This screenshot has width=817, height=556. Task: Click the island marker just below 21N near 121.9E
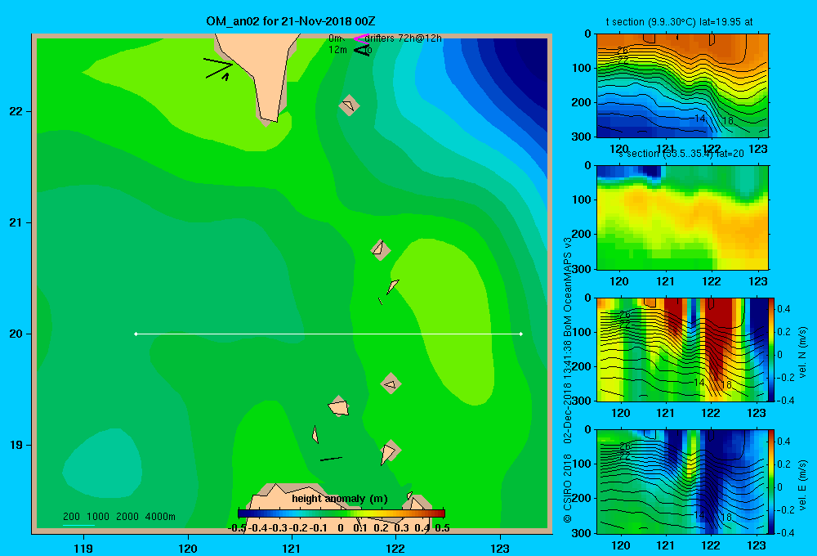tap(381, 250)
